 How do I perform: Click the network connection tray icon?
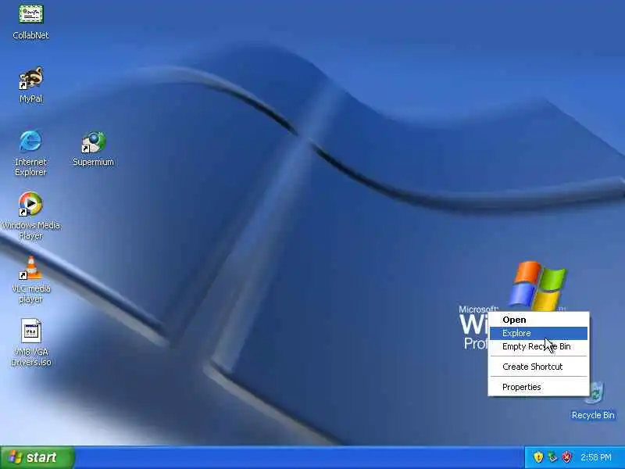click(x=552, y=457)
